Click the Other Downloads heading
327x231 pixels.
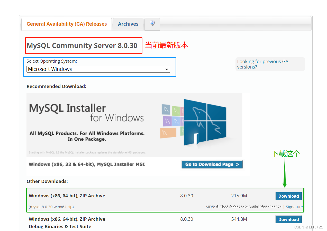[x=47, y=181]
